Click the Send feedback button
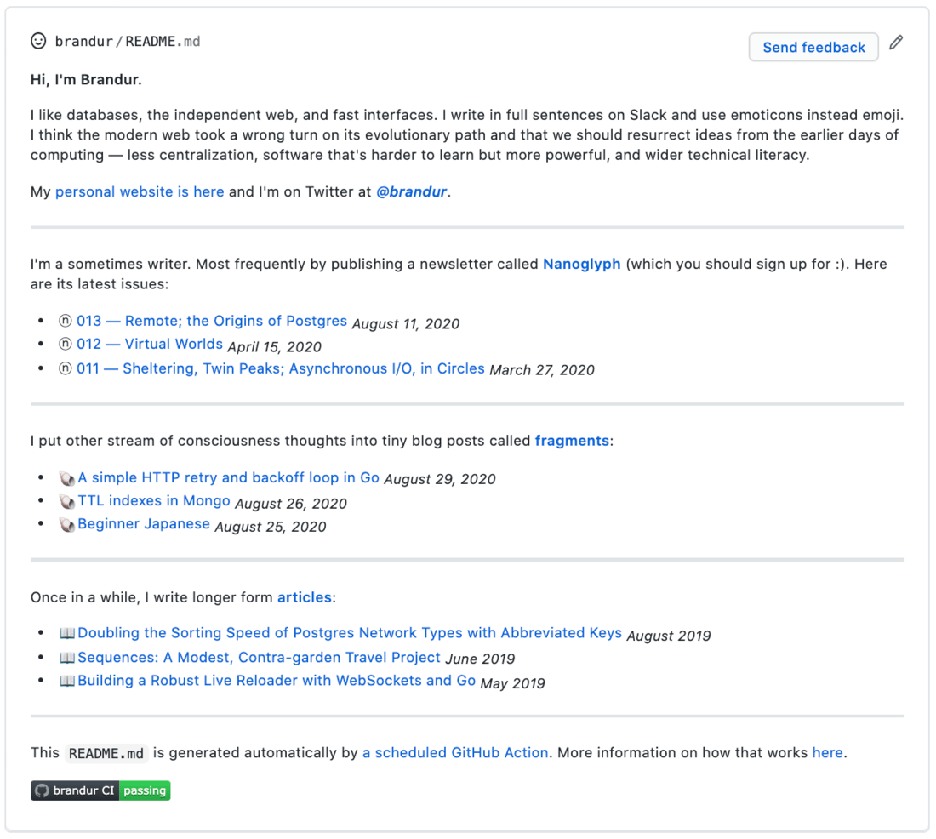 point(813,47)
